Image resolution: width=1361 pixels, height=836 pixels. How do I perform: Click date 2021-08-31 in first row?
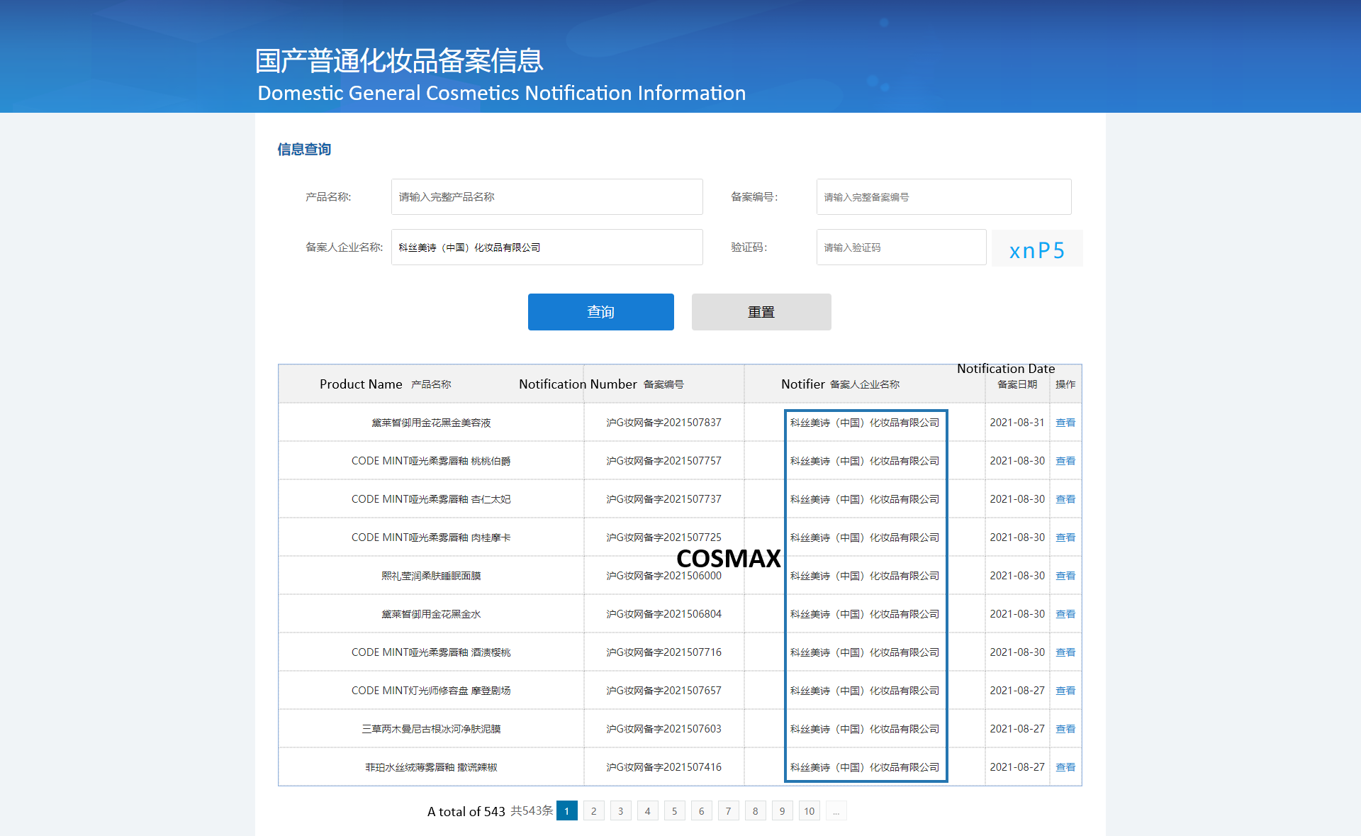[1017, 423]
